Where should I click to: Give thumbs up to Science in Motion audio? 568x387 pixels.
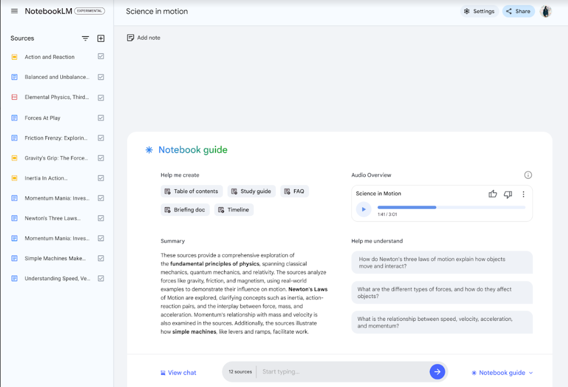click(492, 193)
